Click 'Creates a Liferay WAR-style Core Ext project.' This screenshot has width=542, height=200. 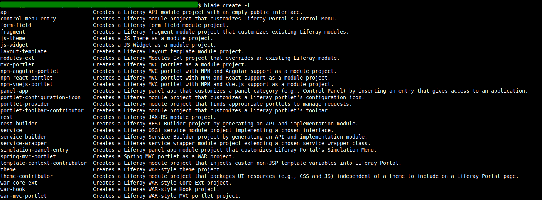(162, 183)
